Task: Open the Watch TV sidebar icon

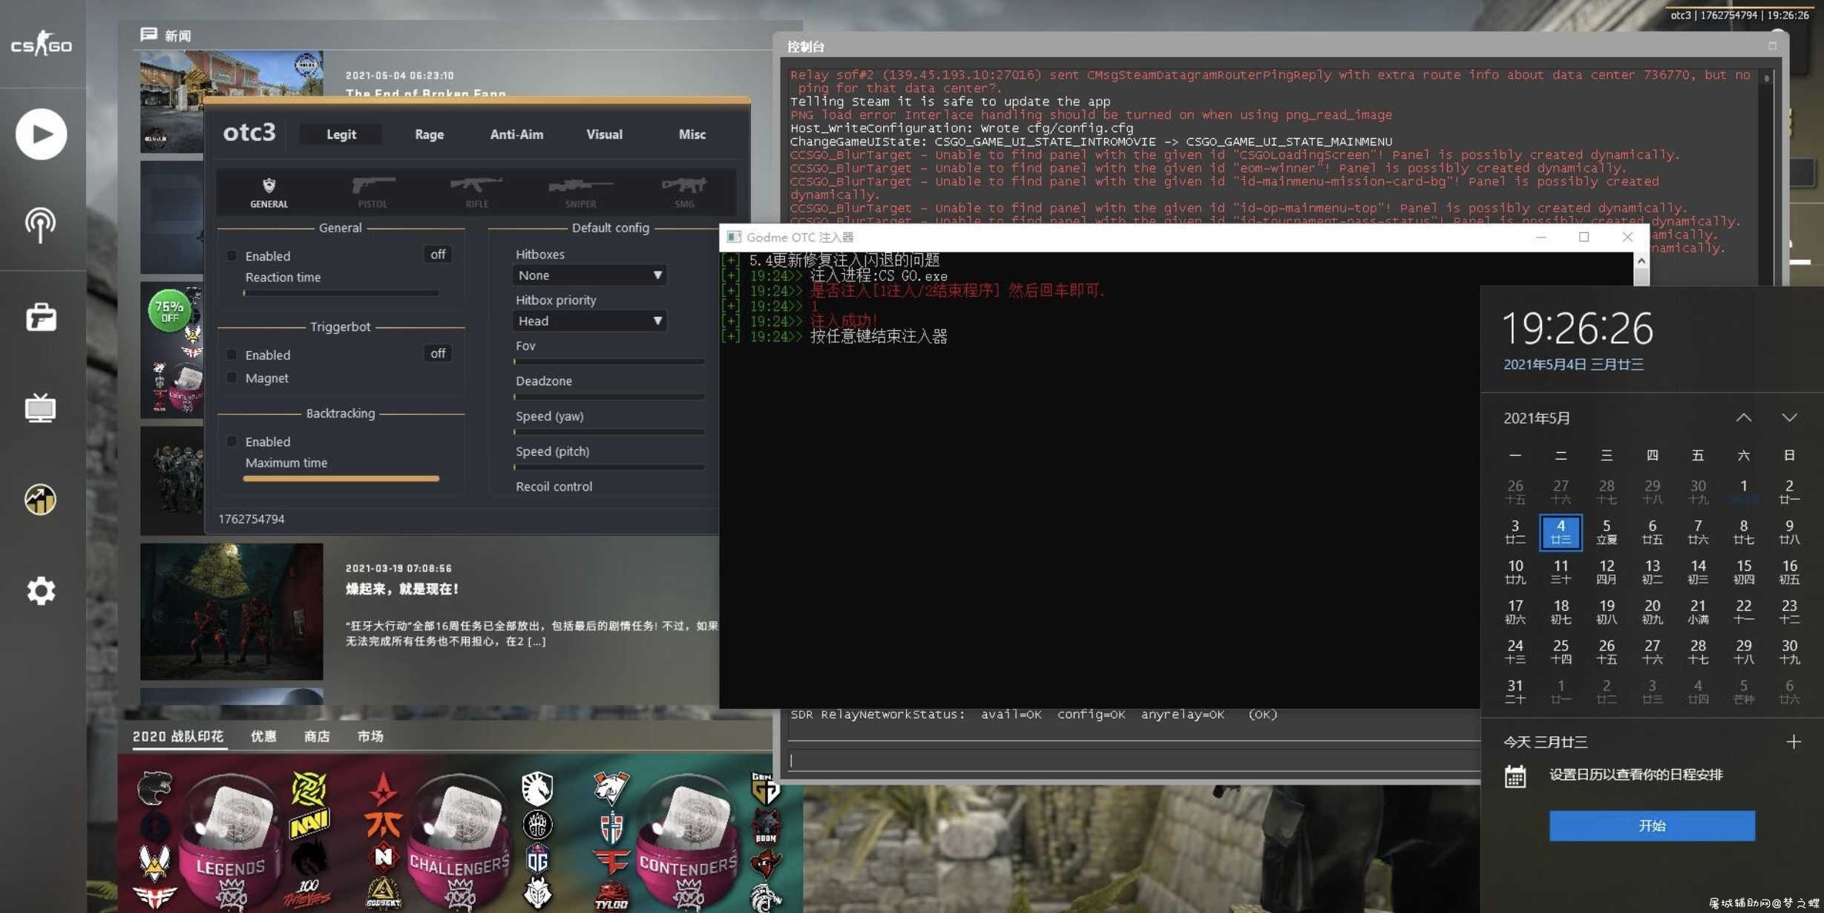Action: pos(40,408)
